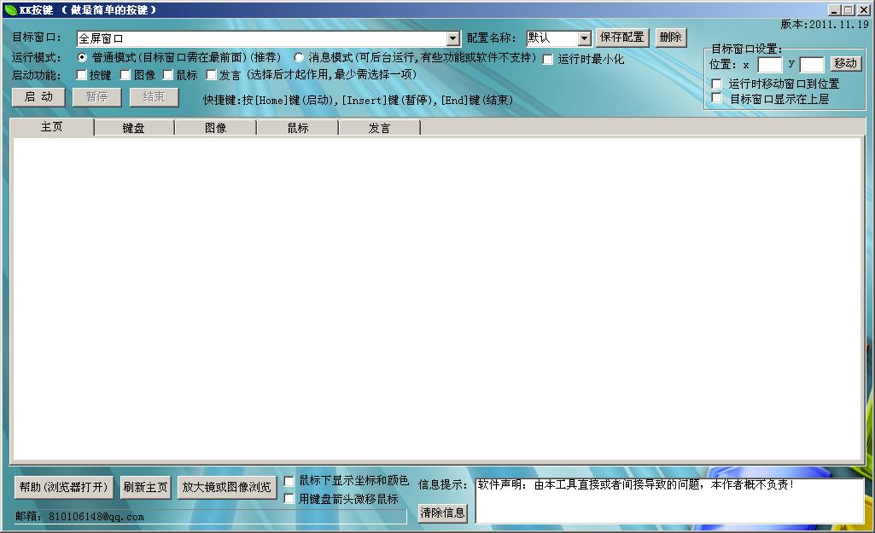Click the position y input field
The height and width of the screenshot is (533, 875).
pyautogui.click(x=812, y=65)
